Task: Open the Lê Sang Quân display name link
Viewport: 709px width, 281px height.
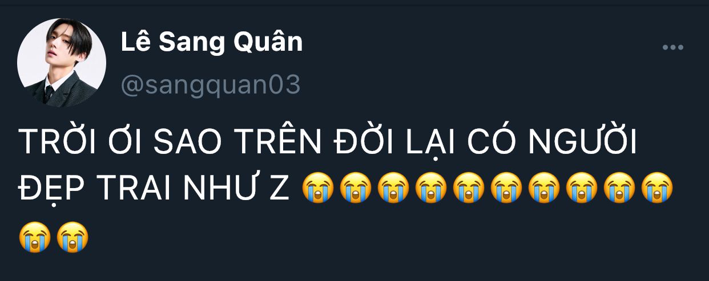Action: 212,43
